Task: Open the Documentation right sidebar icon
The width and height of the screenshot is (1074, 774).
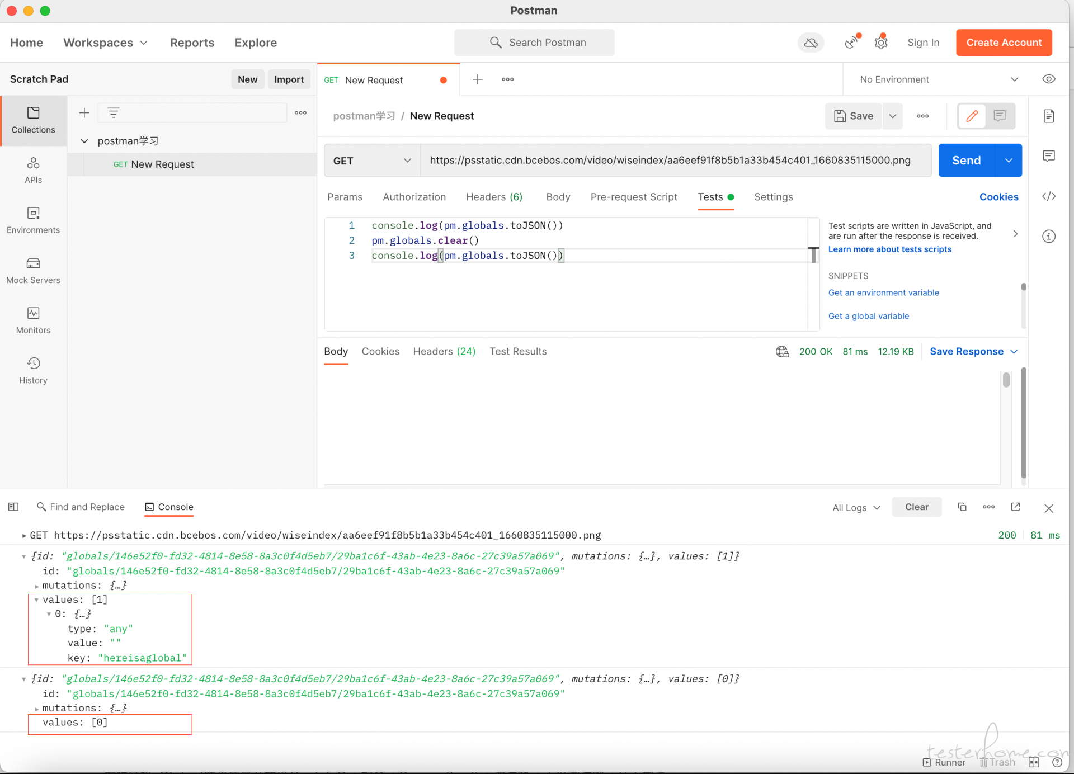Action: [x=1049, y=116]
